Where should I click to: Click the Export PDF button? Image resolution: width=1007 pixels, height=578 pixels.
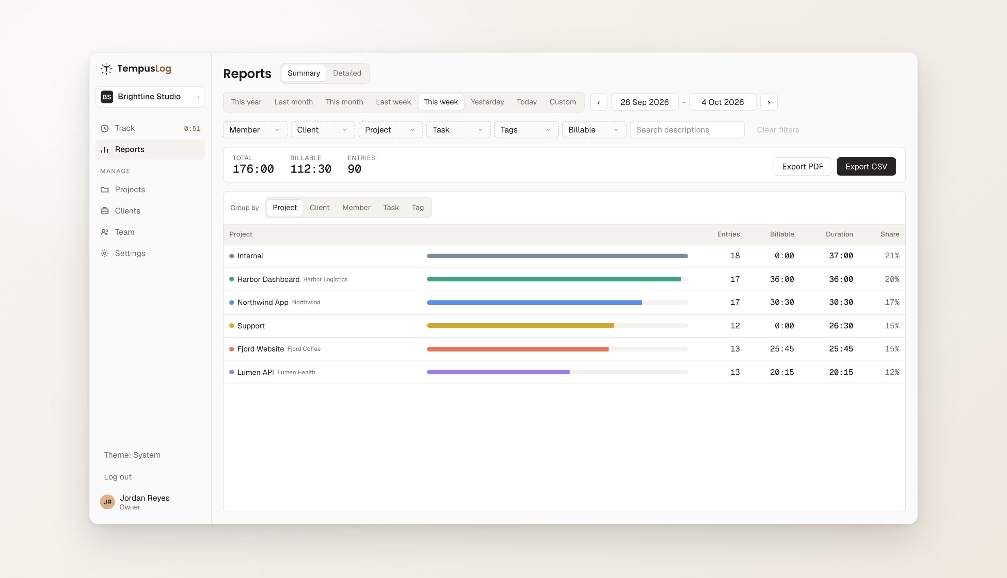[x=802, y=167]
